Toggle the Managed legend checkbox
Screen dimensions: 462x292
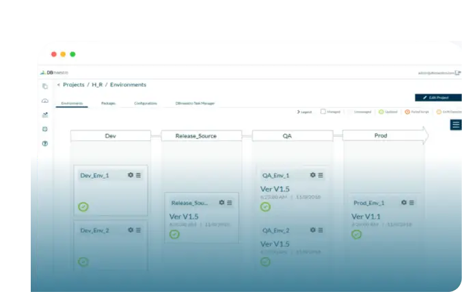pos(323,111)
